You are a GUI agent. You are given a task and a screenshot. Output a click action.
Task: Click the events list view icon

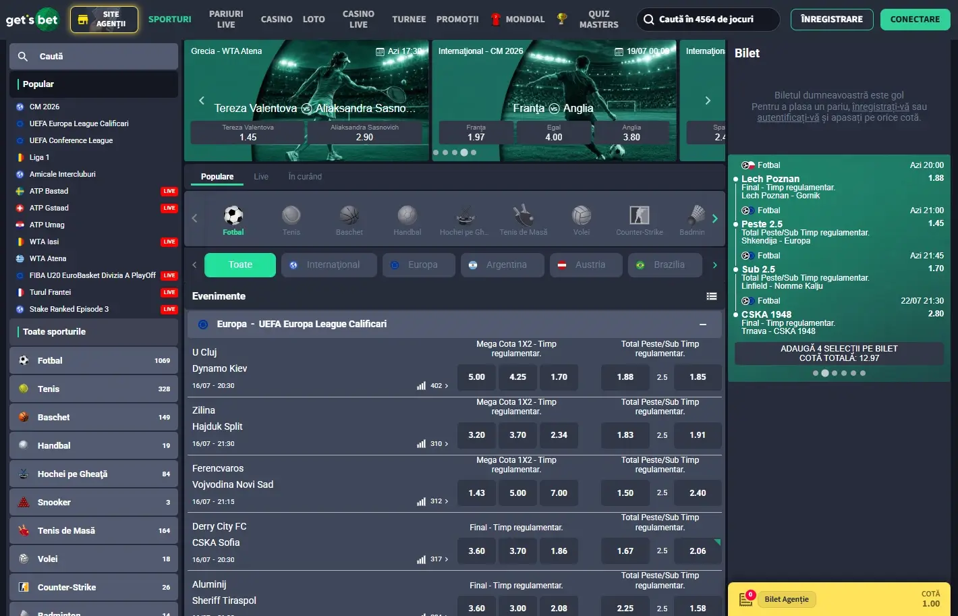(711, 296)
